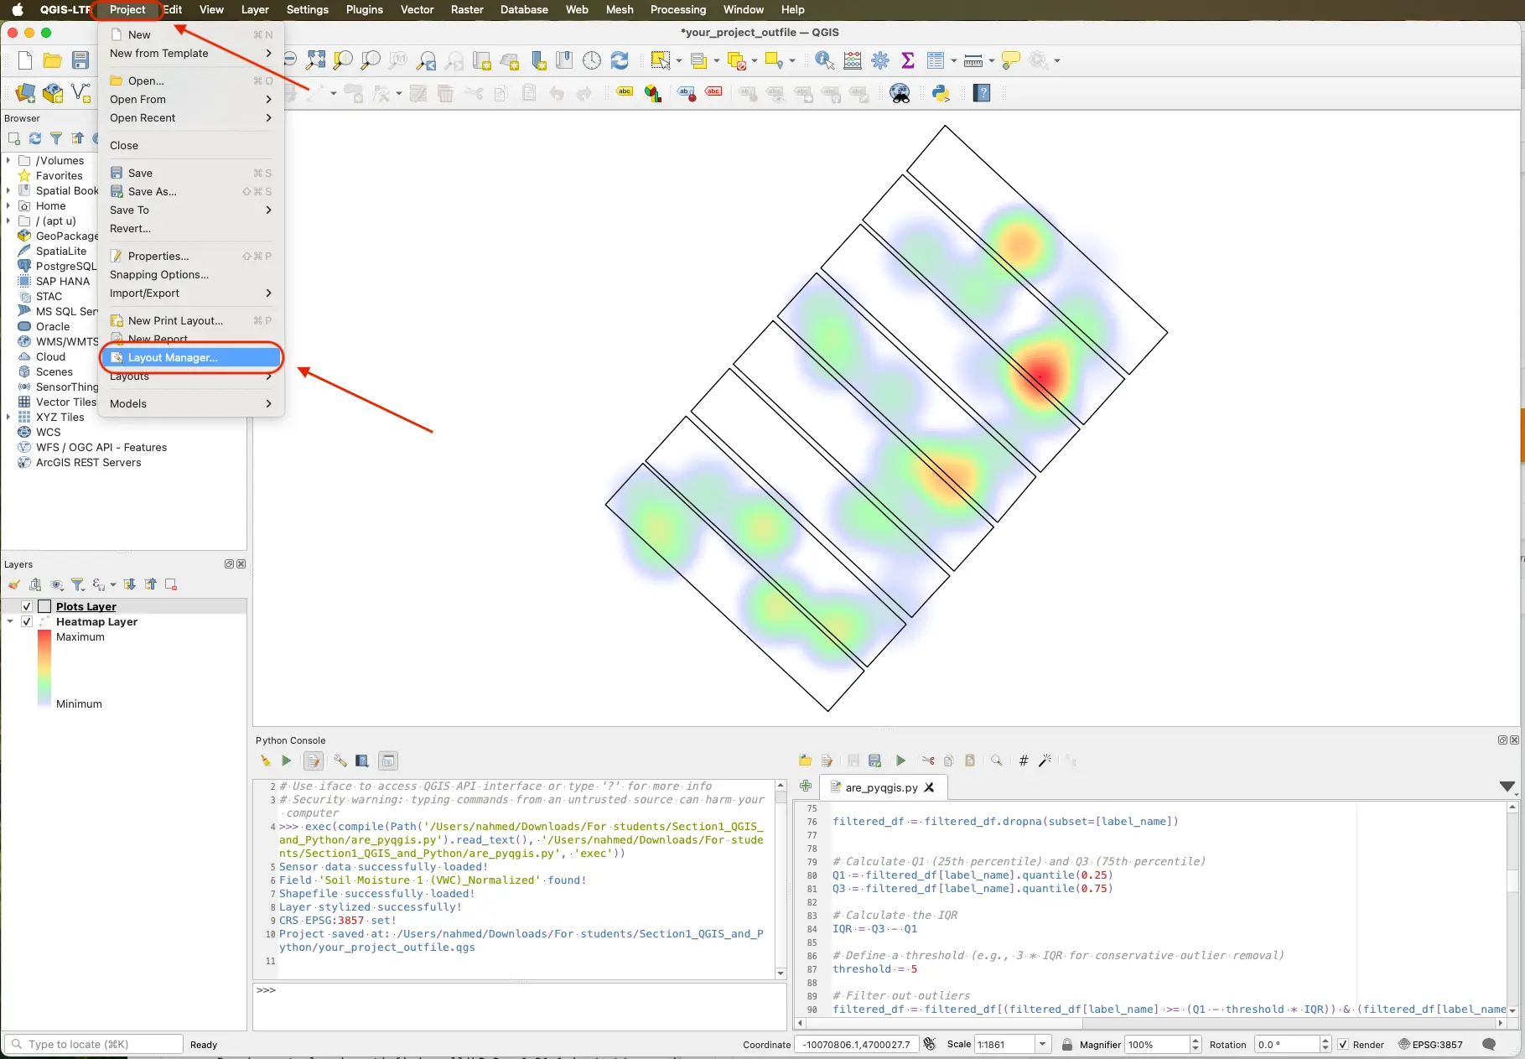Click EPSG:3857 CRS button
1525x1059 pixels.
click(1430, 1044)
